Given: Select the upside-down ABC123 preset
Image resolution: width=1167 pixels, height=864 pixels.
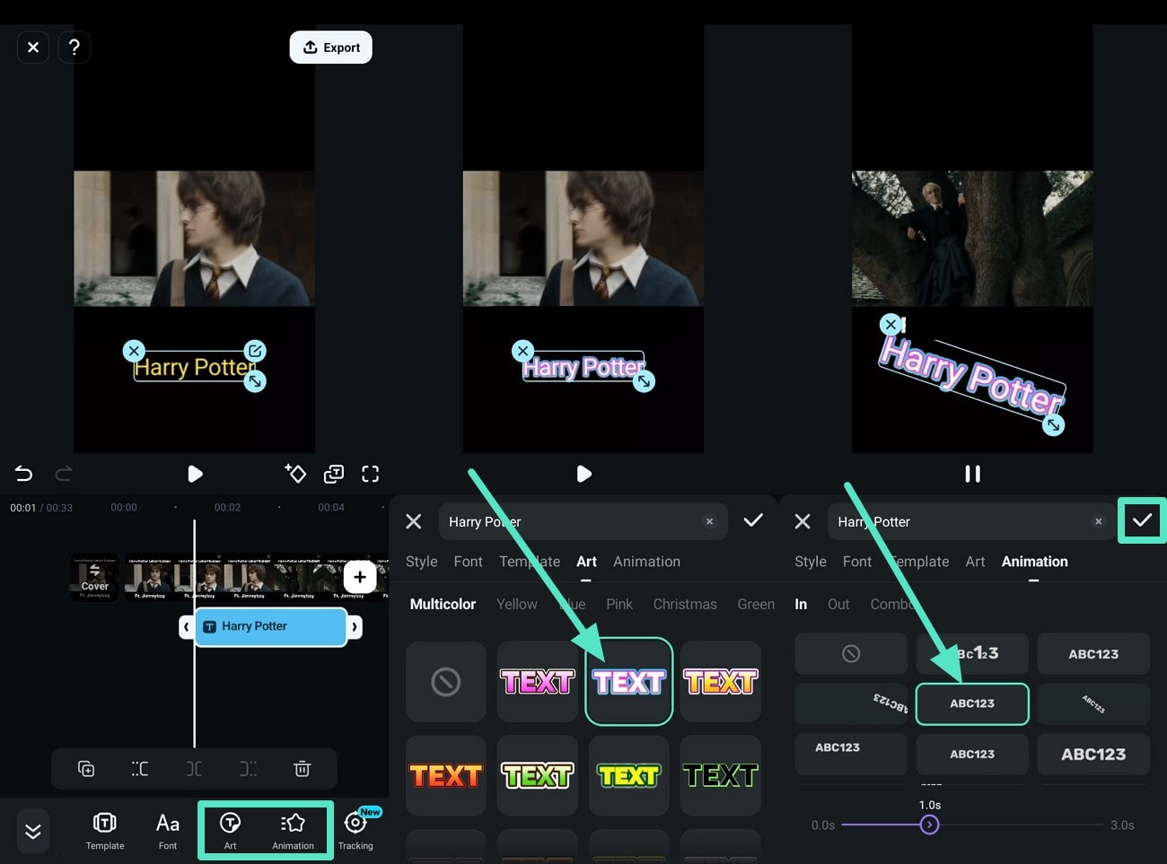Looking at the screenshot, I should 851,704.
